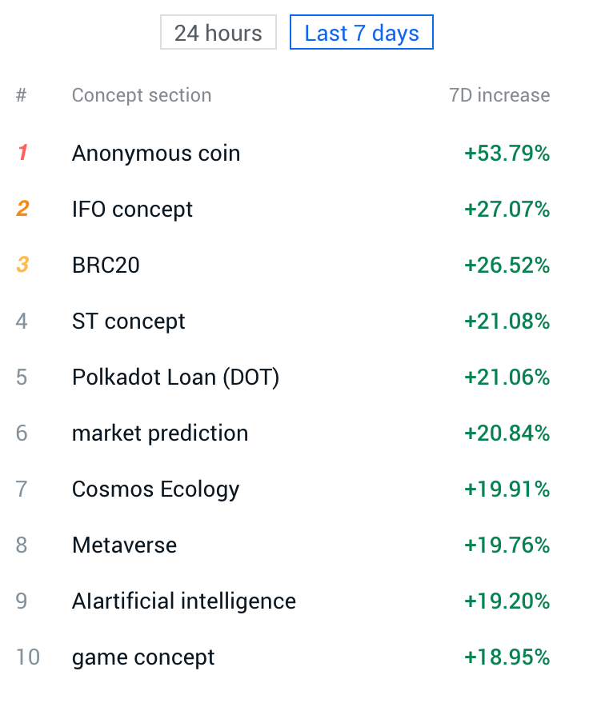Select the Cosmos Ecology entry
Viewport: 589px width, 707px height.
(283, 489)
